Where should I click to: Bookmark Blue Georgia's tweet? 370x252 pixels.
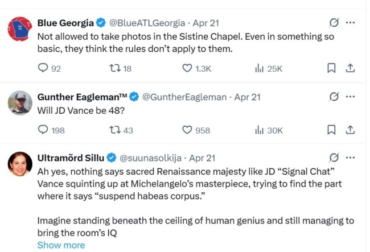(331, 68)
